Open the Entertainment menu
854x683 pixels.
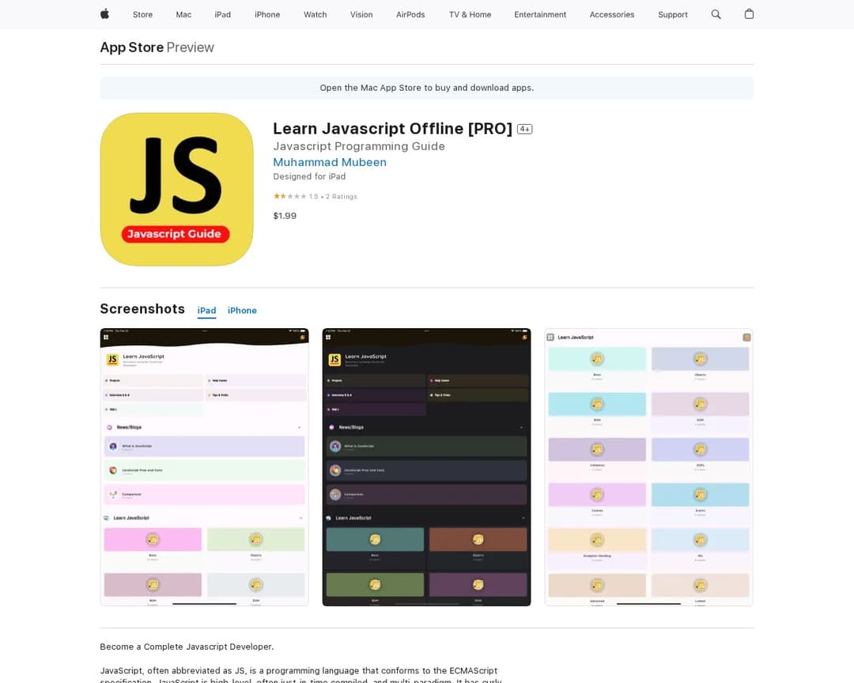pyautogui.click(x=540, y=15)
